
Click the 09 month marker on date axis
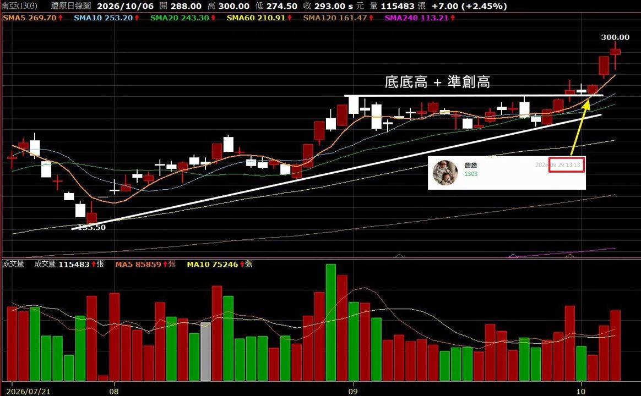pyautogui.click(x=353, y=391)
